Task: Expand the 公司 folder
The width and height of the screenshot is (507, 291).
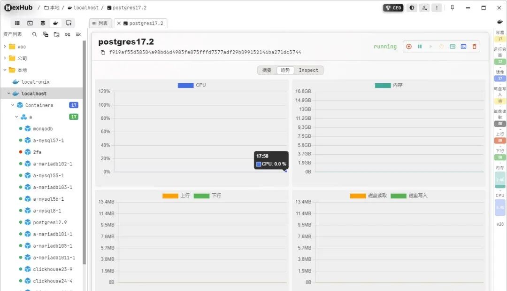Action: tap(5, 58)
